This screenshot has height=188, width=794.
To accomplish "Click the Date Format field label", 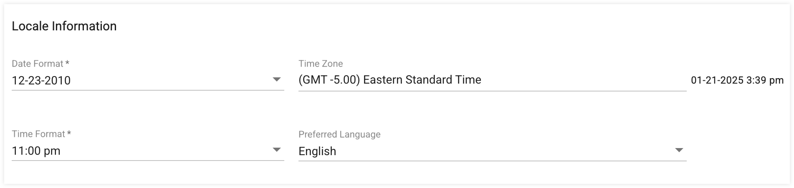I will pyautogui.click(x=38, y=64).
